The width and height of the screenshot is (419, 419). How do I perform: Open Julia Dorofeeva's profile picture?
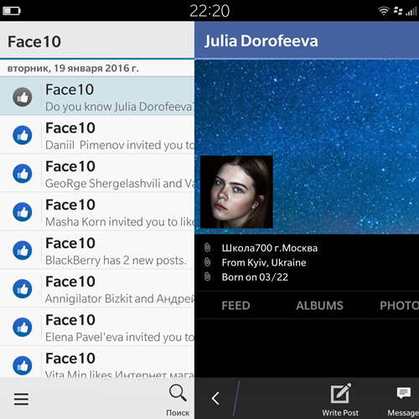point(236,192)
